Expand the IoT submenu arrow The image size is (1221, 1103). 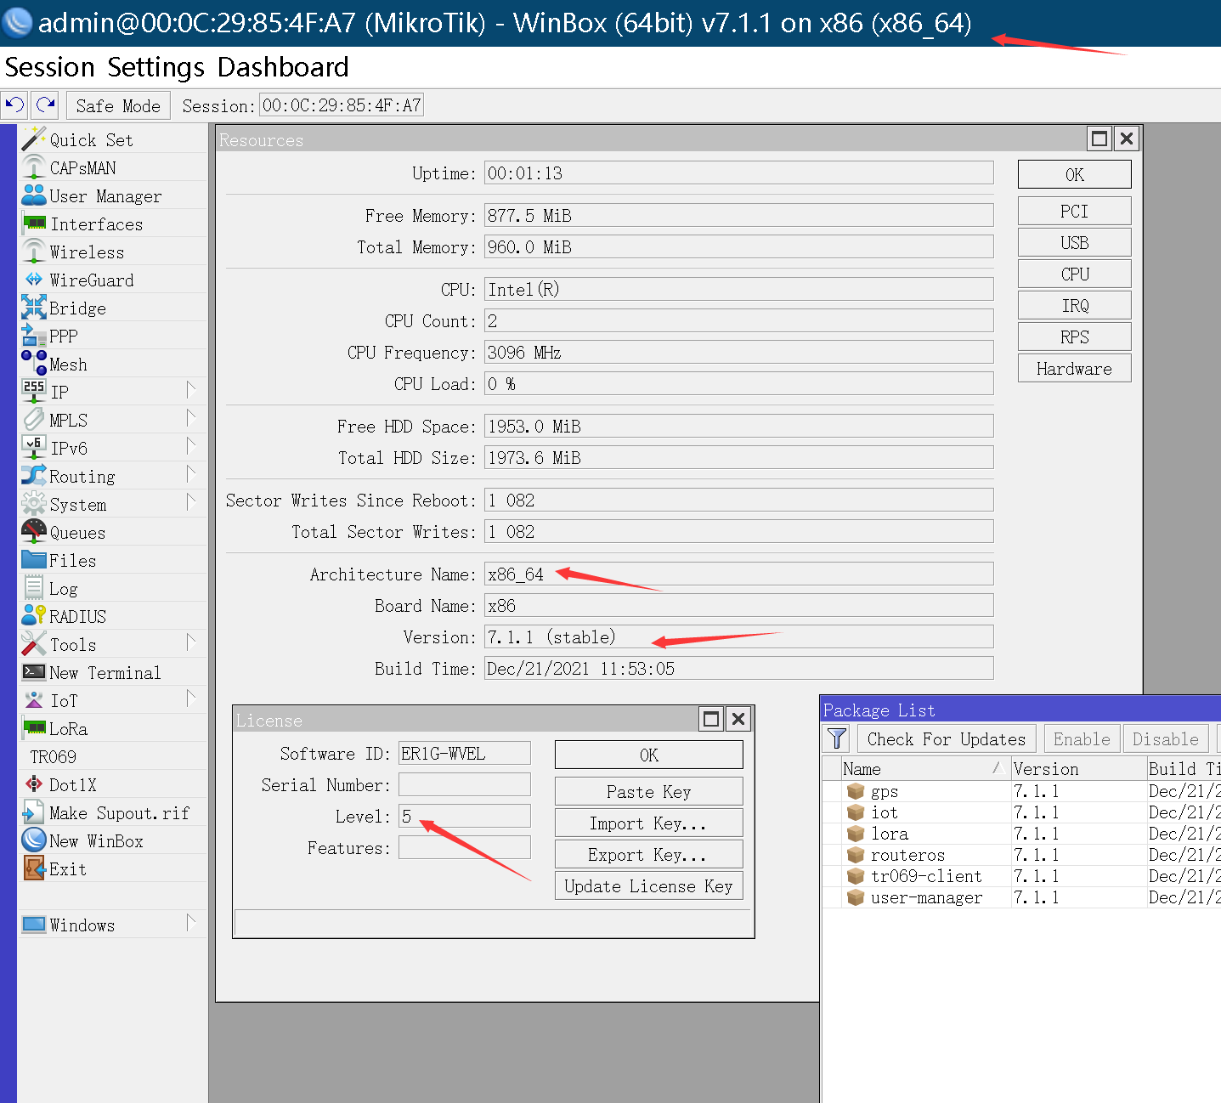tap(191, 699)
